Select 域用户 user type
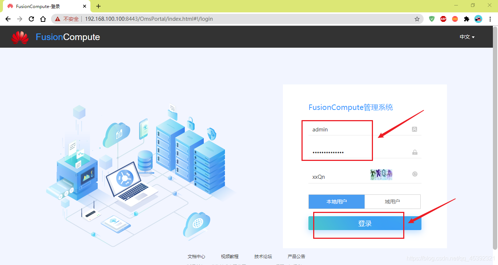 coord(393,202)
